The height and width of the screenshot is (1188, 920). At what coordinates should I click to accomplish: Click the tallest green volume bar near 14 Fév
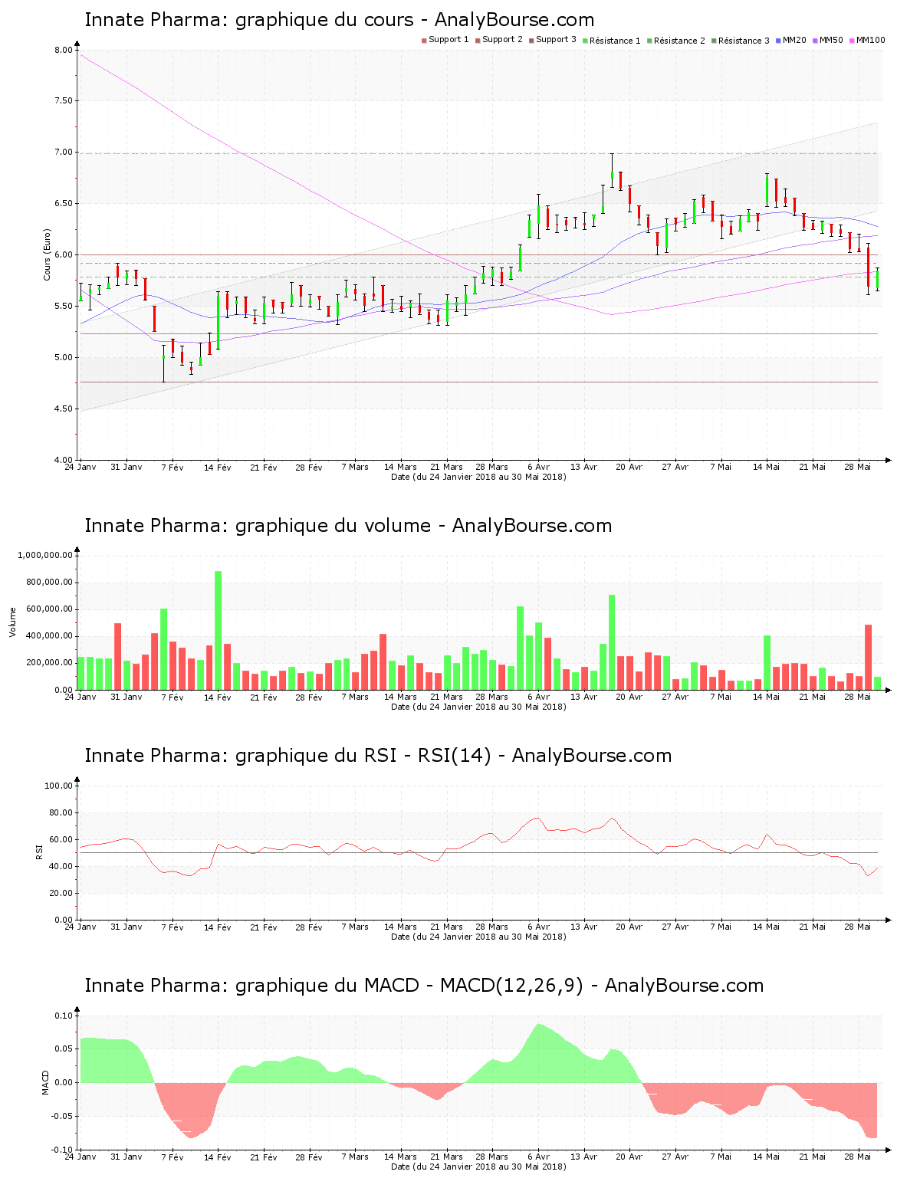pyautogui.click(x=219, y=631)
